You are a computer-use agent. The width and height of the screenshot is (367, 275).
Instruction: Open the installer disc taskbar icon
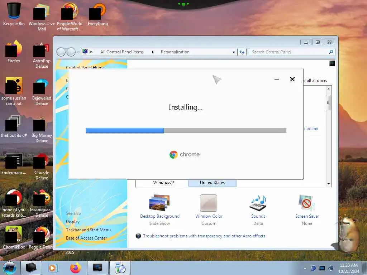pyautogui.click(x=120, y=268)
